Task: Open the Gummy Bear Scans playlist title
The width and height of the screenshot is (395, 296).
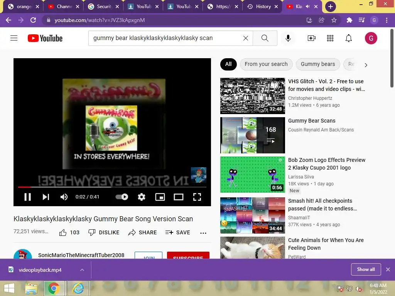Action: (x=312, y=121)
